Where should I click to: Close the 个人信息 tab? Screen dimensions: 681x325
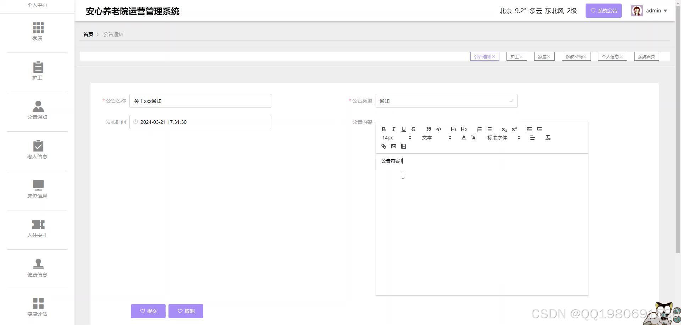(x=621, y=57)
